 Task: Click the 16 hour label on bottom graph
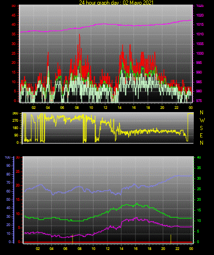point(135,249)
